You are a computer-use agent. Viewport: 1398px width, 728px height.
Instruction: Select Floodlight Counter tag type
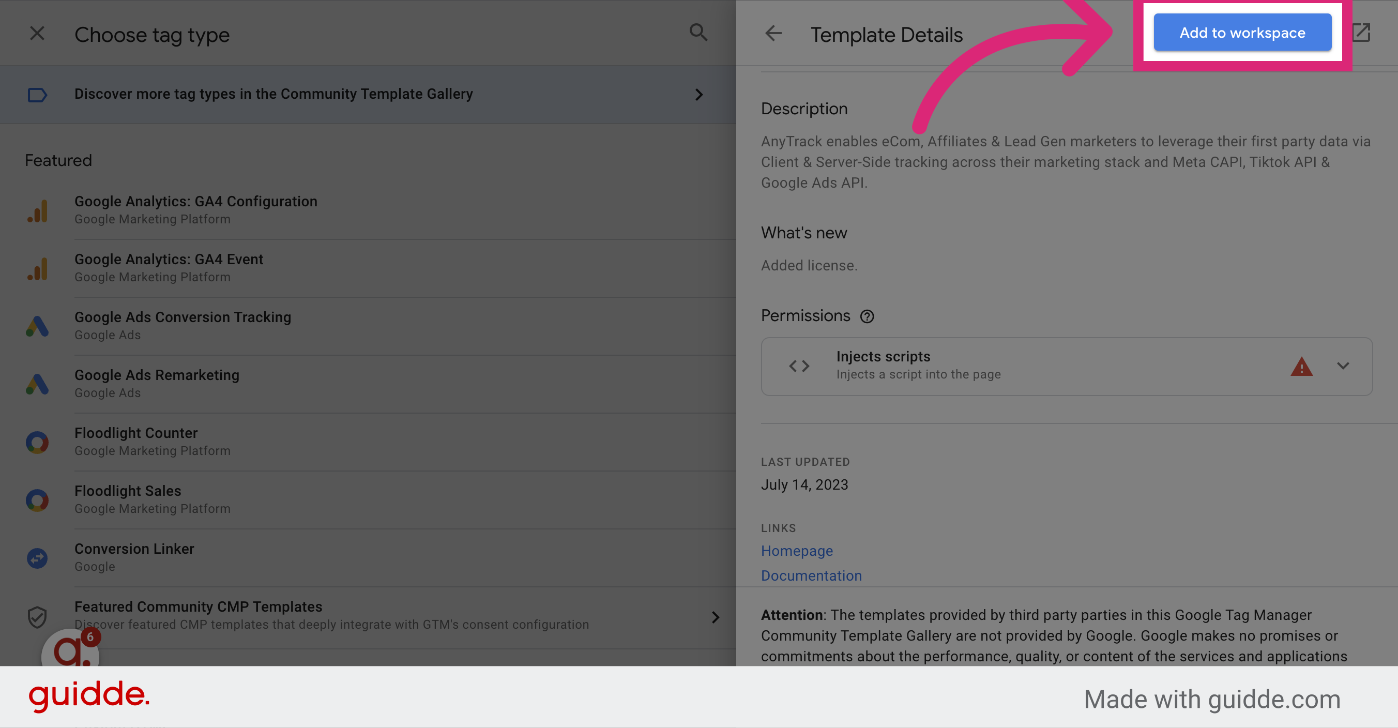(368, 442)
